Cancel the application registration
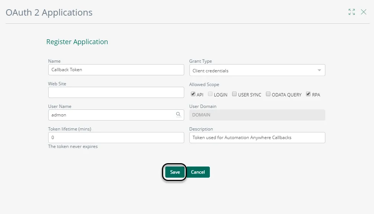Viewport: 374px width, 214px height. [x=198, y=172]
